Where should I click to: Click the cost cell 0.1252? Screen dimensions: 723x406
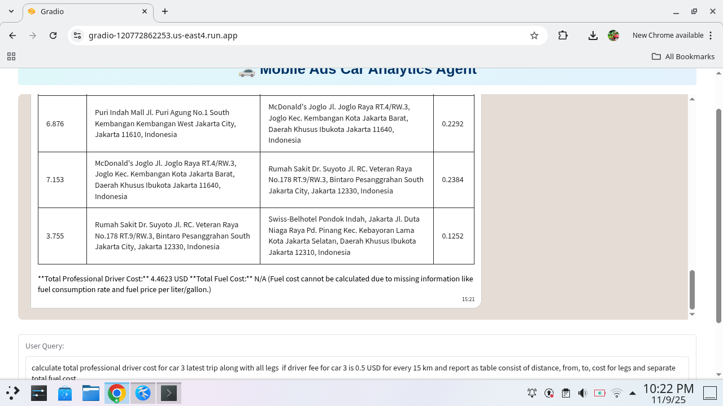click(x=454, y=236)
